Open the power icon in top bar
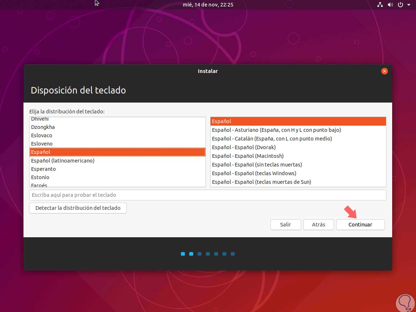The width and height of the screenshot is (416, 312). 400,4
